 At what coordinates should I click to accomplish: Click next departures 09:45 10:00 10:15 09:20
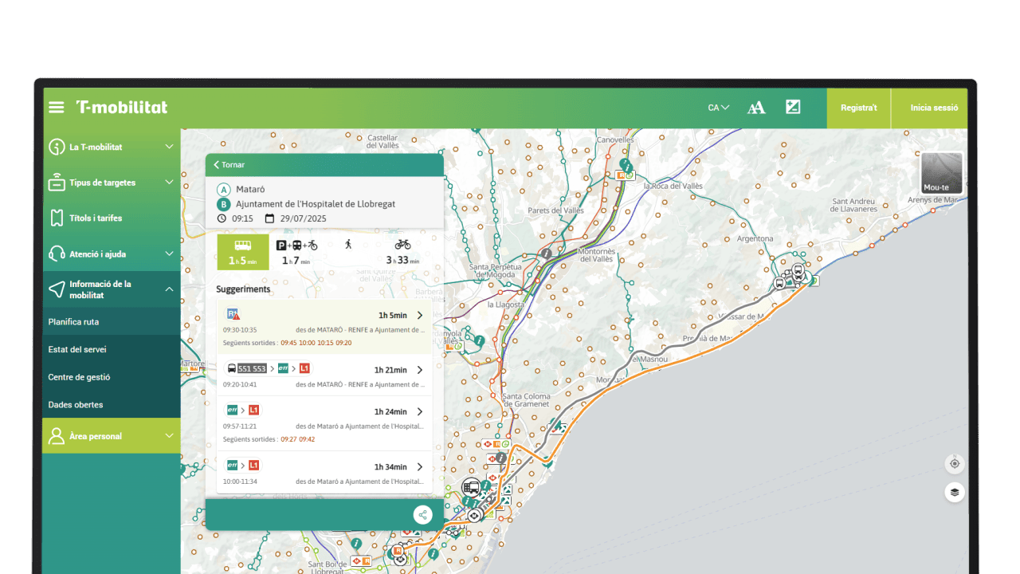(x=317, y=343)
